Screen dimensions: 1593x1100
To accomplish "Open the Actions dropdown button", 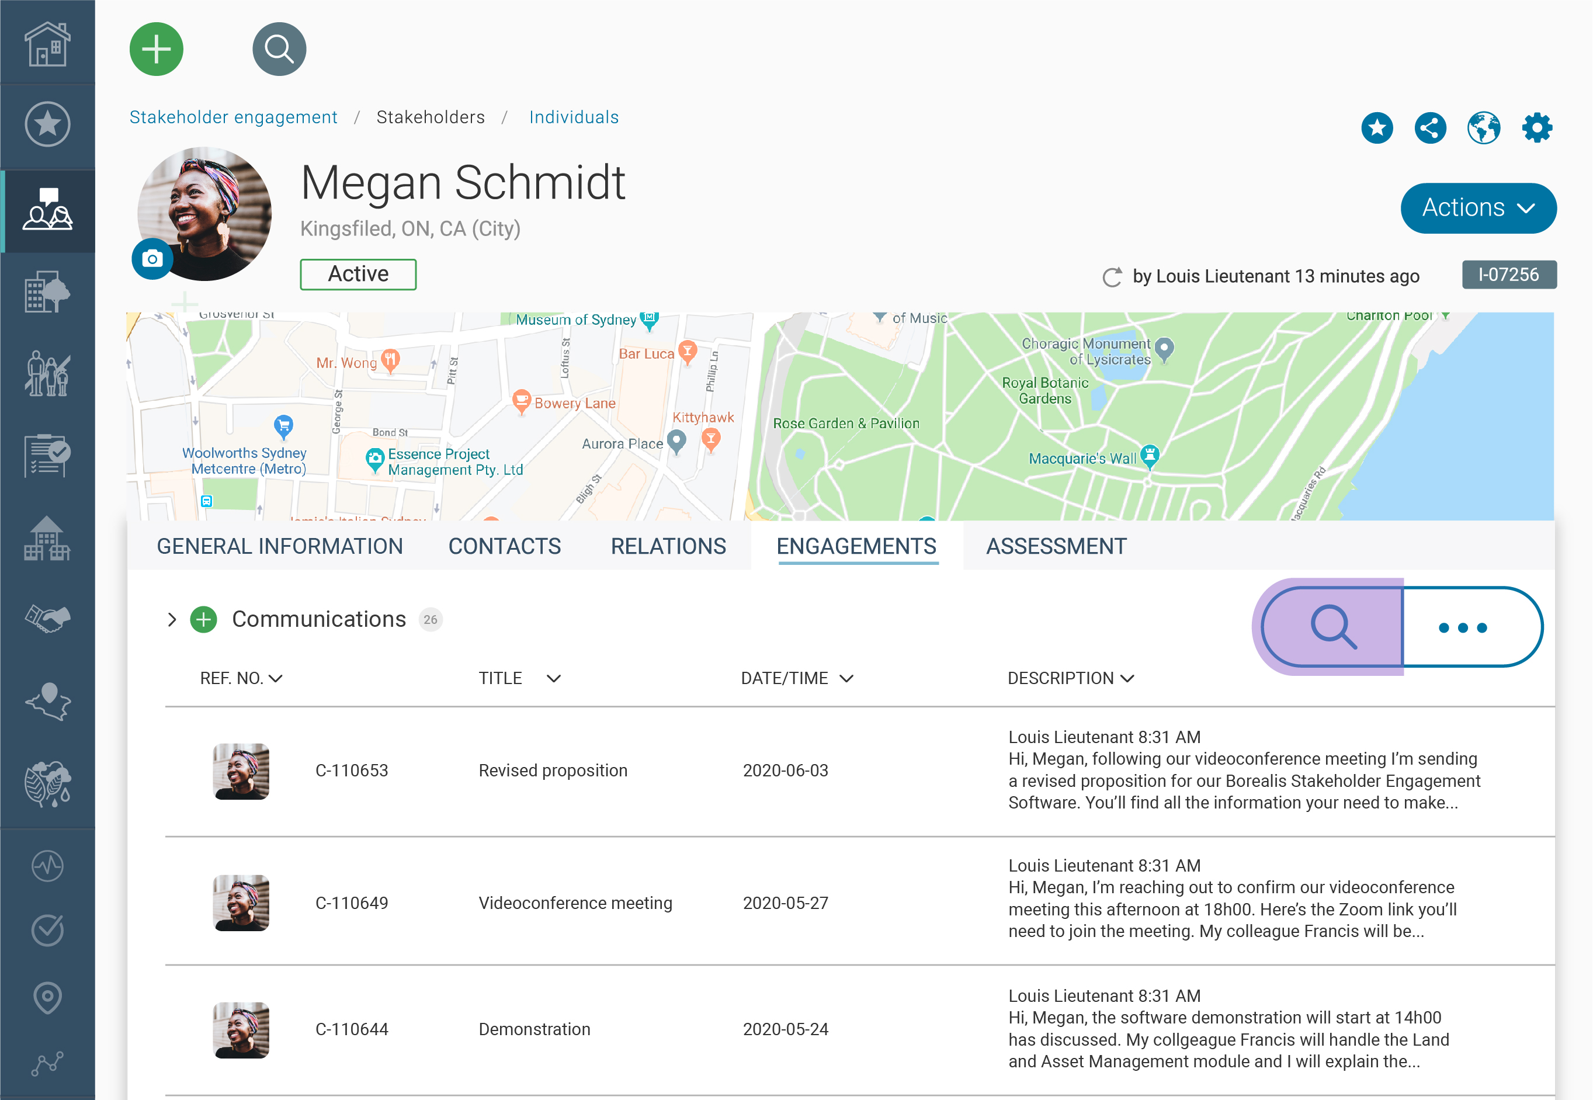I will coord(1478,208).
